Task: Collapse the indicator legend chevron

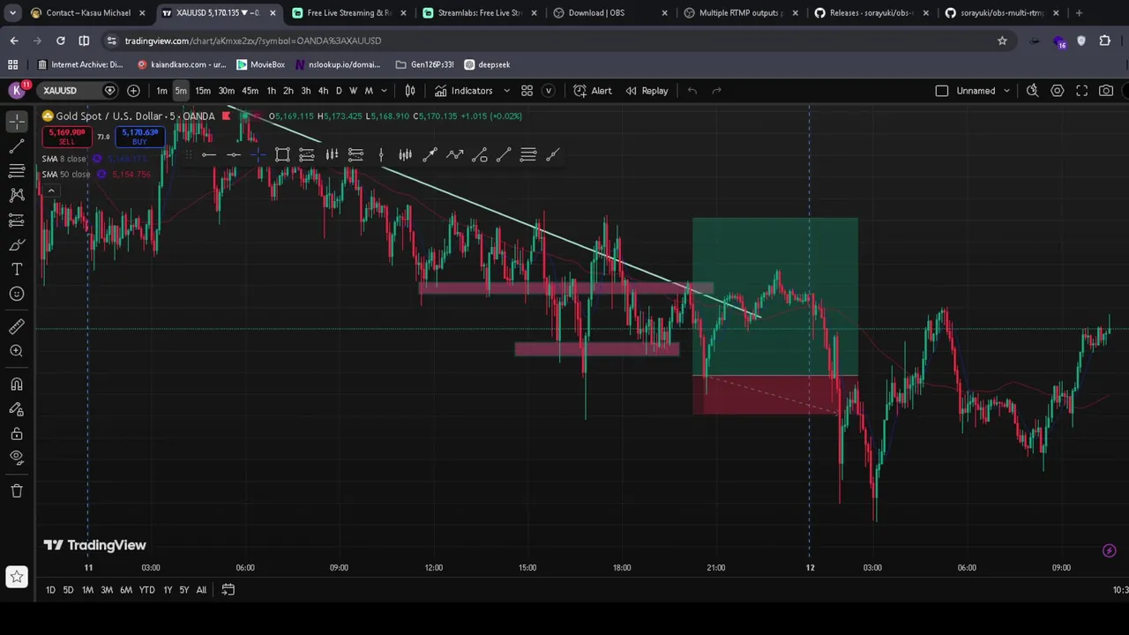Action: (51, 190)
